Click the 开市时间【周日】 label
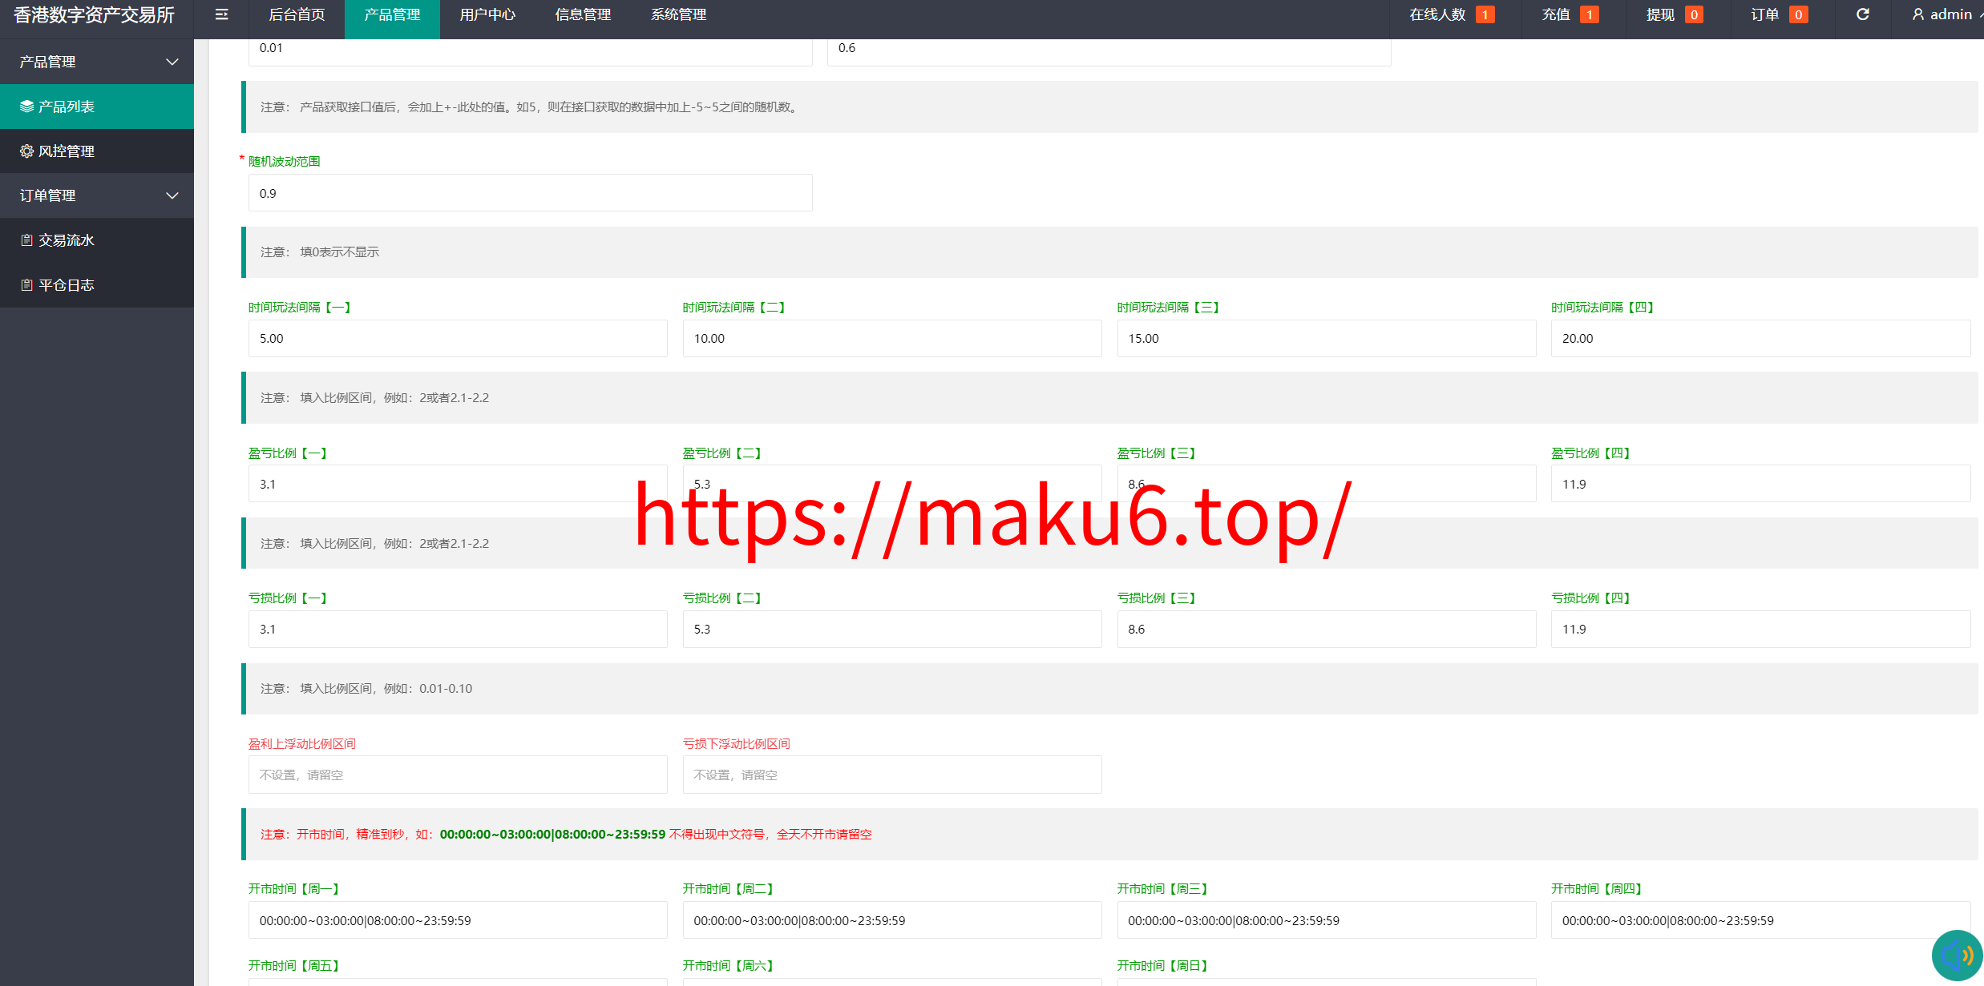 (x=1163, y=966)
